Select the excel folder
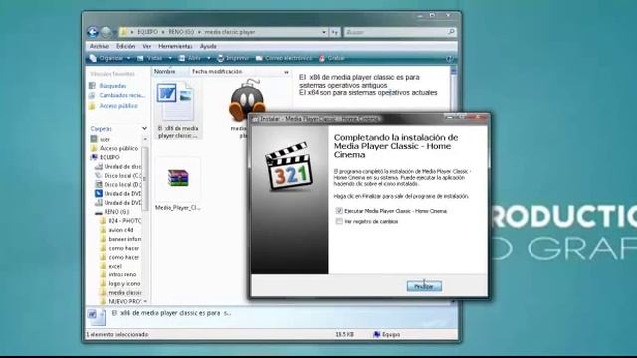Image resolution: width=637 pixels, height=358 pixels. pyautogui.click(x=111, y=266)
